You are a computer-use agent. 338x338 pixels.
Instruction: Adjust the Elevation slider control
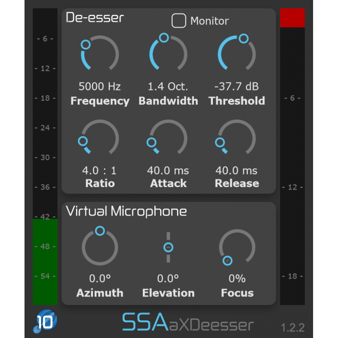click(x=169, y=246)
